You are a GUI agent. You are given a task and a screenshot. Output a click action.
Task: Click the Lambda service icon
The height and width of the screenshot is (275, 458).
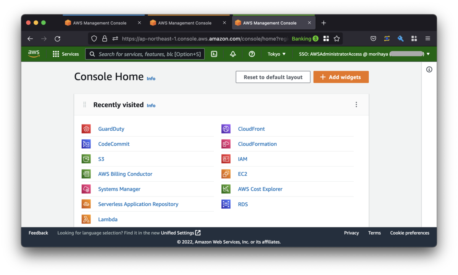coord(86,219)
